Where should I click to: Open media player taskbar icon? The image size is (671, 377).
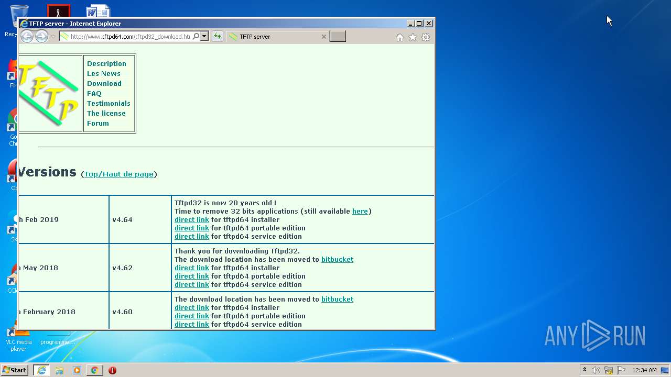(x=77, y=370)
